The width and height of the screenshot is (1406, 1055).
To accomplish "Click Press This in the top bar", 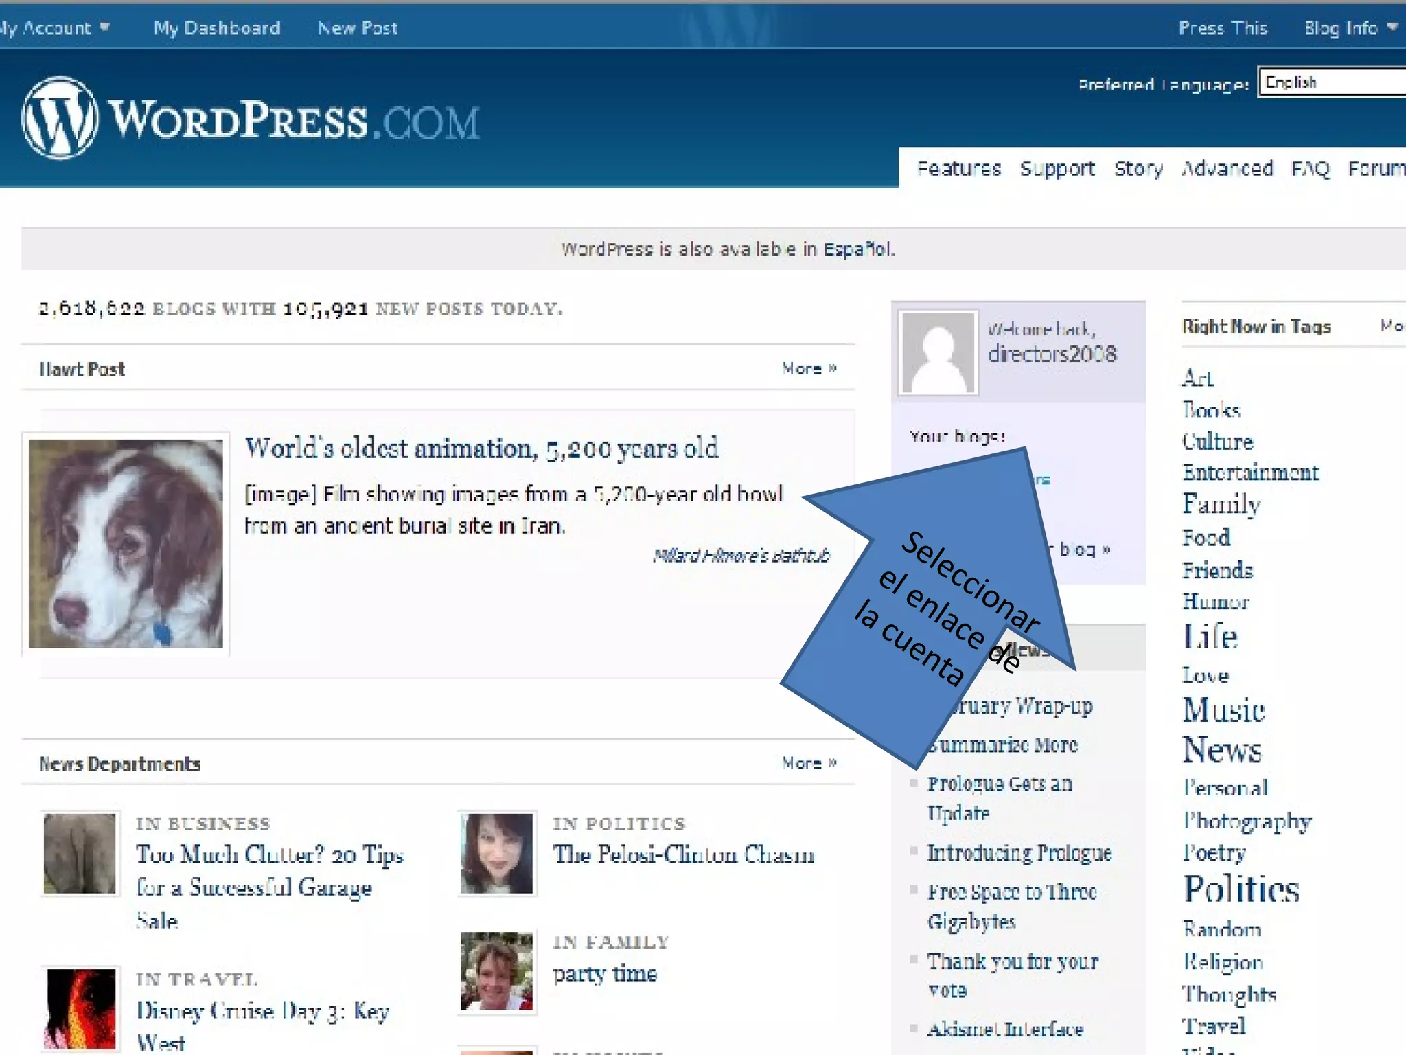I will pyautogui.click(x=1223, y=28).
